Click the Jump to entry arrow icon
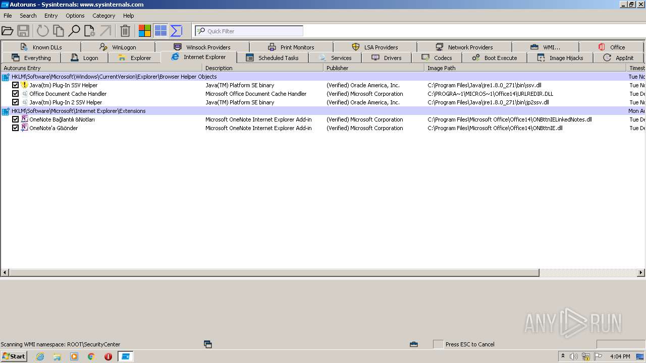This screenshot has height=363, width=646. pos(105,31)
